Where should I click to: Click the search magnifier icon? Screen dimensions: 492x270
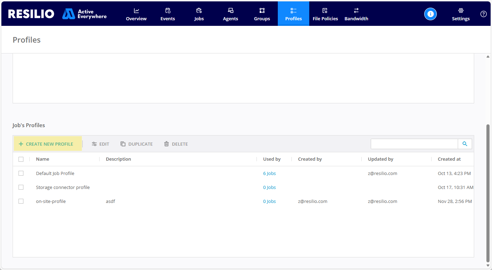[465, 144]
